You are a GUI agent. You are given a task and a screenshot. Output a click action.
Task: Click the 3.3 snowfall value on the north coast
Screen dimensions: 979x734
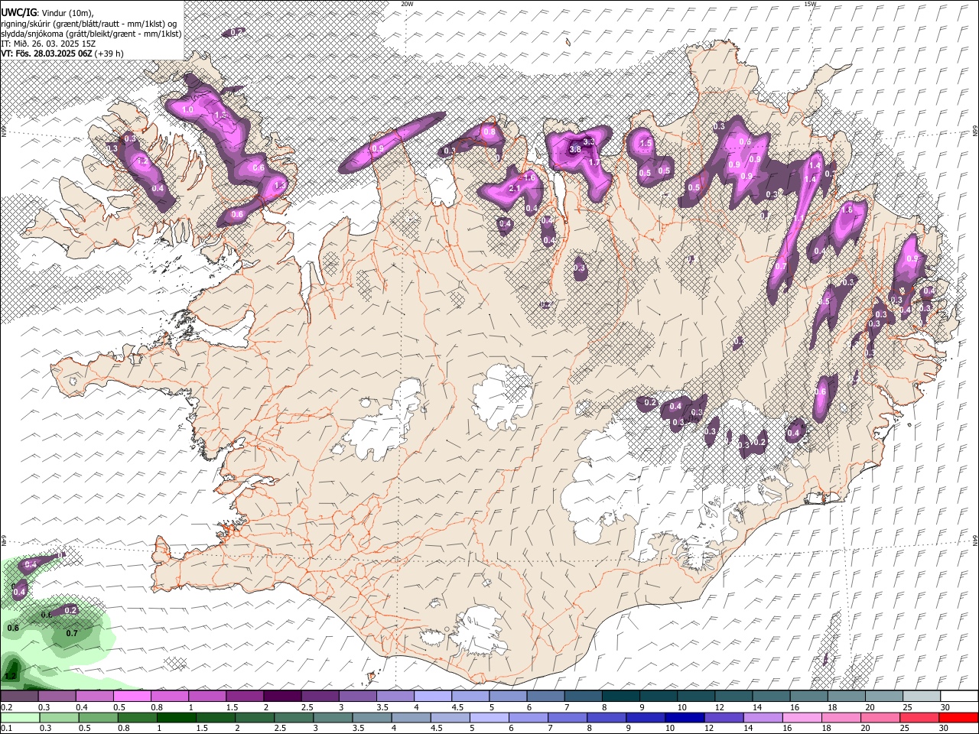coord(589,141)
